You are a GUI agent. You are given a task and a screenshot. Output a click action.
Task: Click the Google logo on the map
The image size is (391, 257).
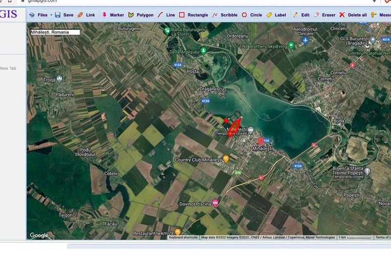click(39, 235)
